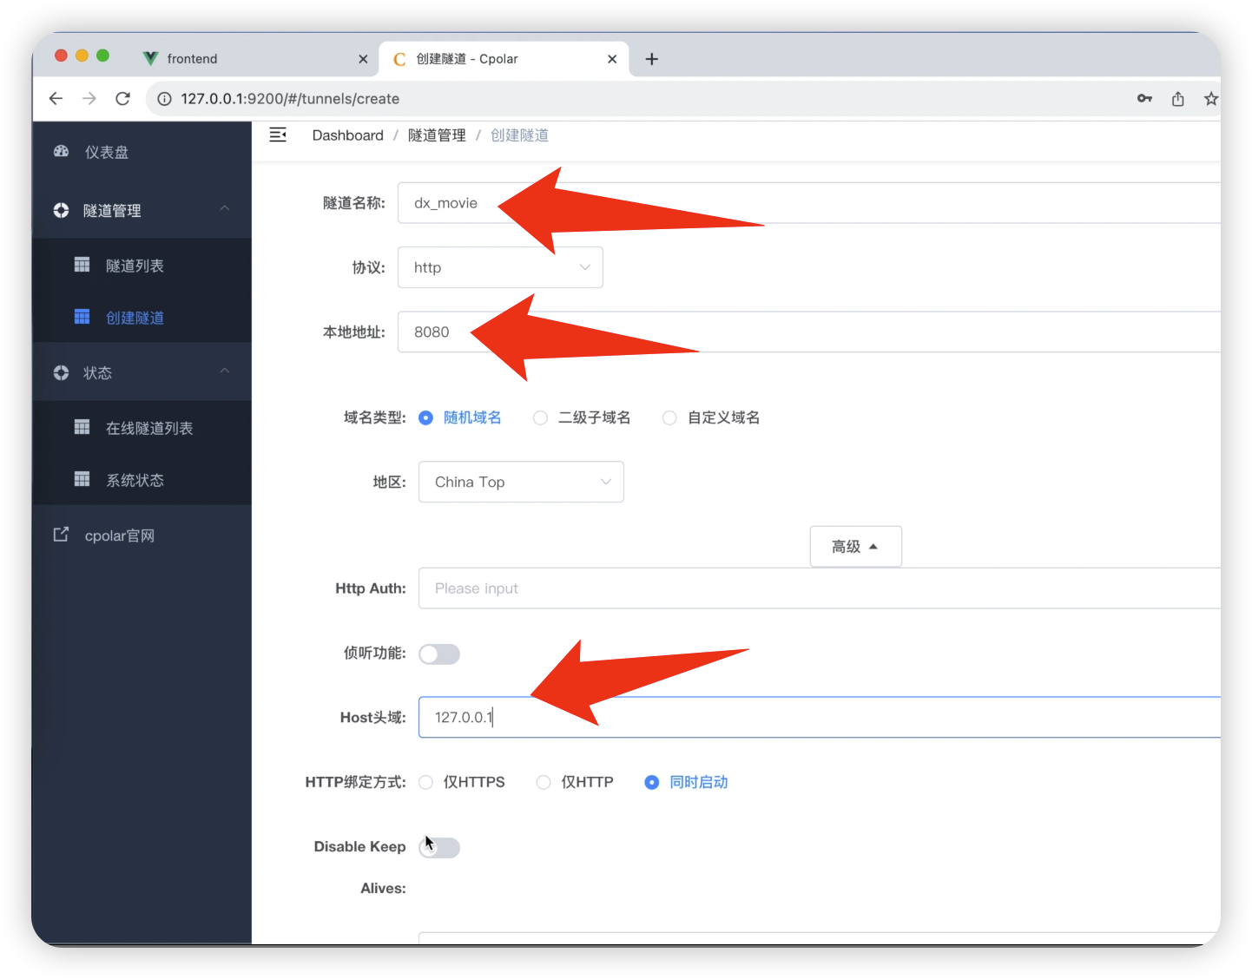
Task: Open 仪表盘 in sidebar
Action: tap(142, 152)
